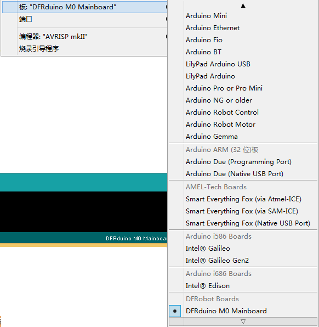The width and height of the screenshot is (319, 327).
Task: Select LilyPad Arduino USB board
Action: (243, 64)
